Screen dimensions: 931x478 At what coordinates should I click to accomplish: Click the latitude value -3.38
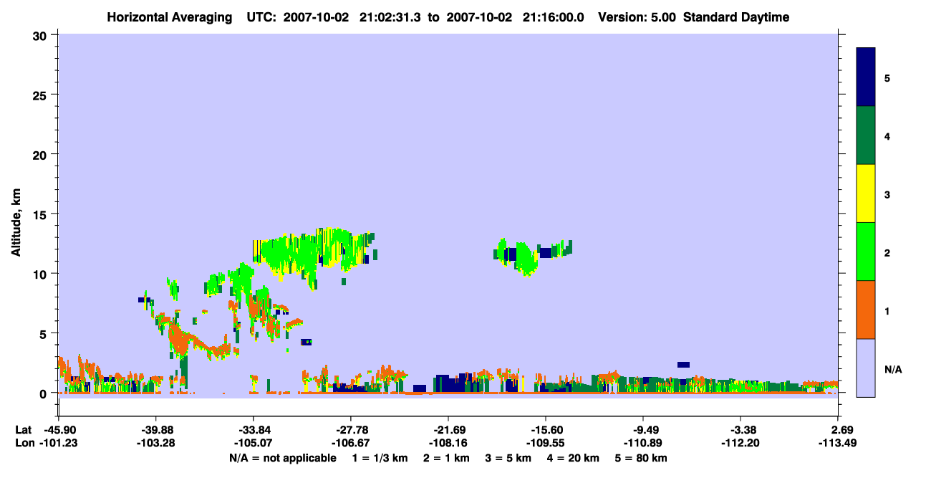tap(741, 430)
